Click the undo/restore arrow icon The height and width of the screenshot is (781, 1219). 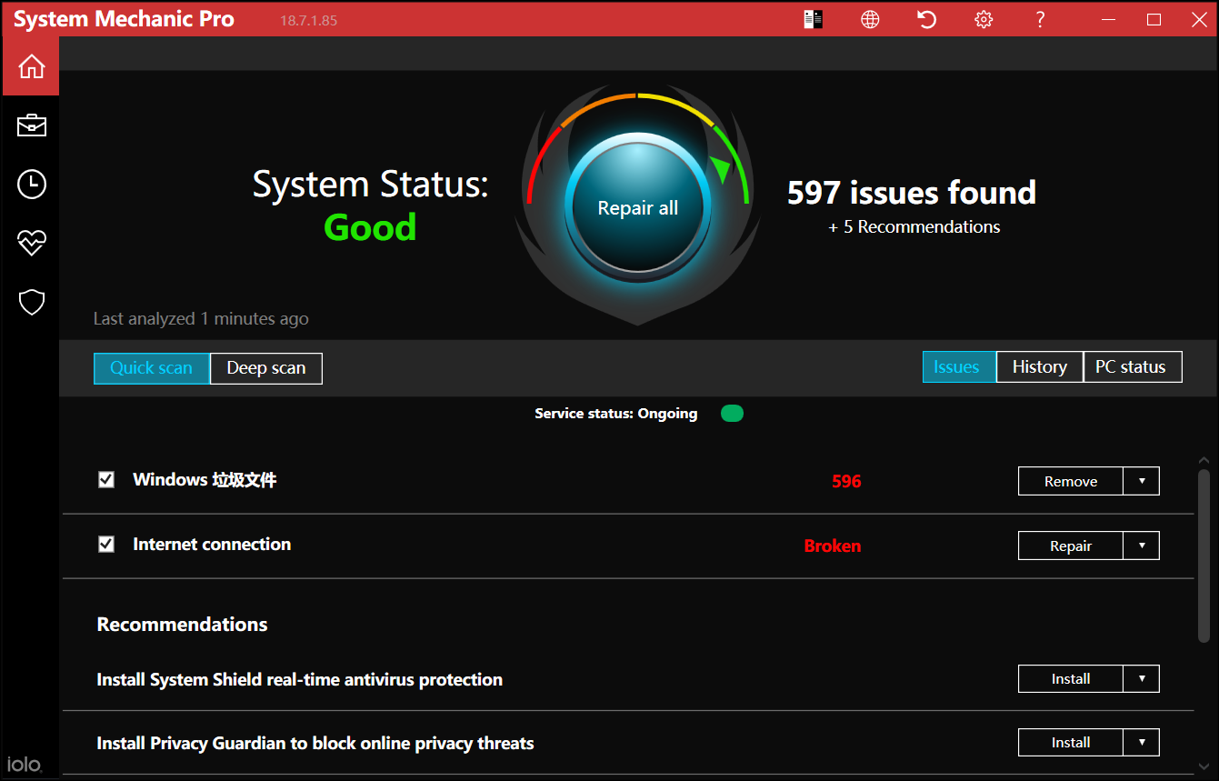(x=926, y=19)
